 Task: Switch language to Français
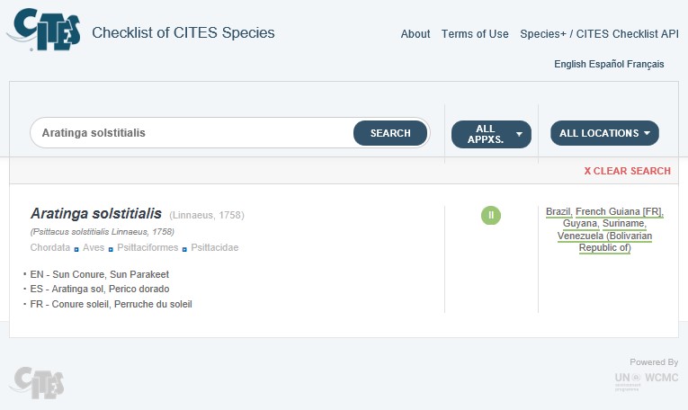(x=648, y=64)
